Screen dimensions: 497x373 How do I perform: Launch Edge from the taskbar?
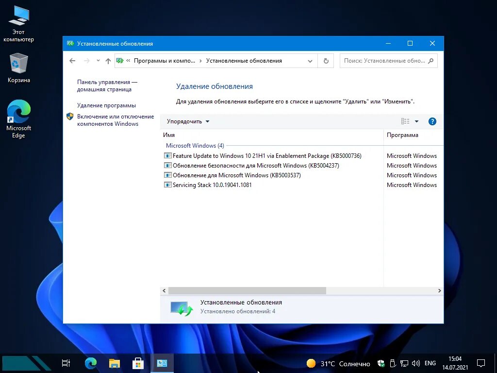[x=91, y=363]
